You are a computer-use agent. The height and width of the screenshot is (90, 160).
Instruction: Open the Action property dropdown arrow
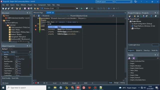pyautogui.click(x=28, y=54)
